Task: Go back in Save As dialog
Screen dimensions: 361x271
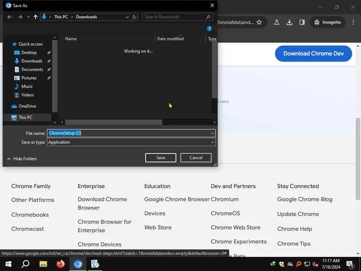Action: pos(10,17)
